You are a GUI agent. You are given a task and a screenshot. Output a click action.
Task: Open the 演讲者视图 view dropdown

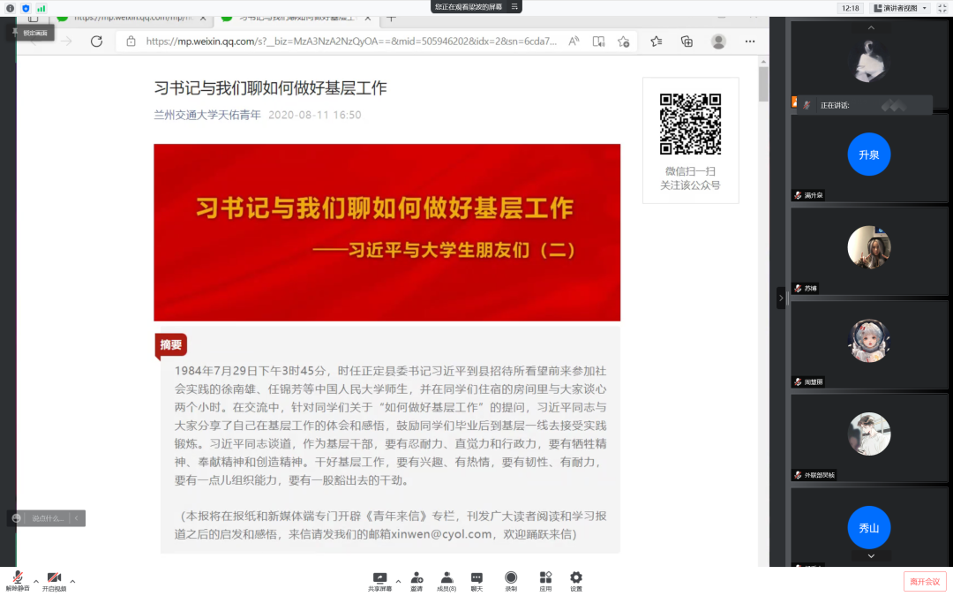click(900, 8)
